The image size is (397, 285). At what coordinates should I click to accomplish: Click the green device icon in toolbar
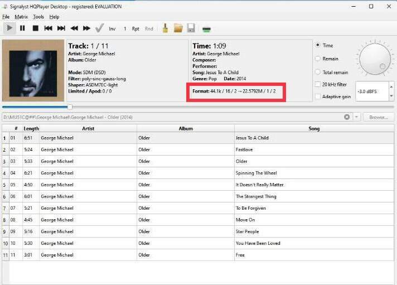207,30
